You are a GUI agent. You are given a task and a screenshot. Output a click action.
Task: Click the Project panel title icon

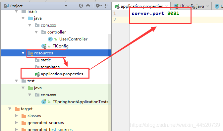pos(6,6)
